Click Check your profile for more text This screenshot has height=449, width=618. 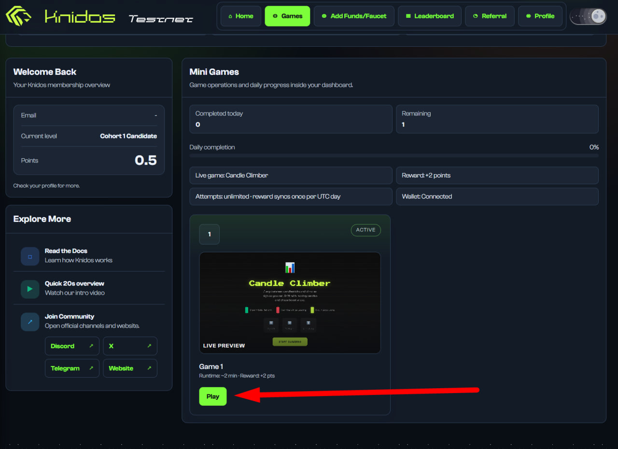click(46, 186)
